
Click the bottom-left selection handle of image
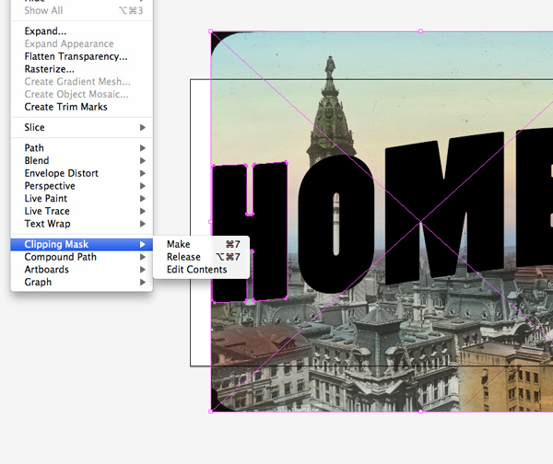click(x=211, y=412)
